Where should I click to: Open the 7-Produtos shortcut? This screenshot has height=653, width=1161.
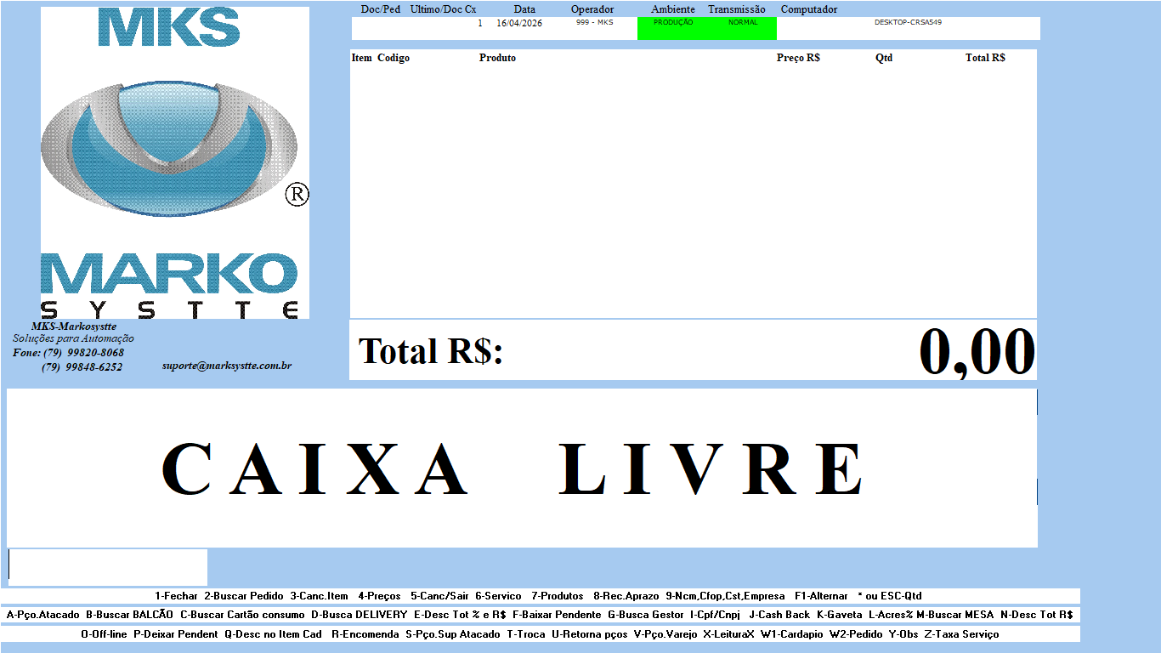point(558,596)
